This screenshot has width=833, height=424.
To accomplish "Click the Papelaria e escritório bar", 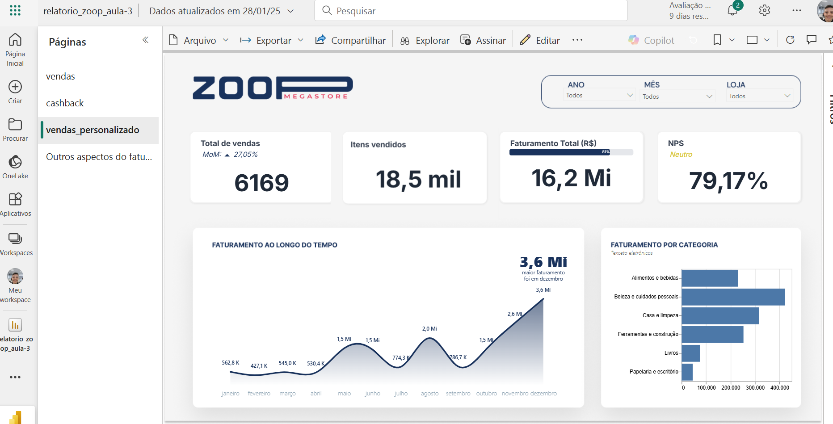I will click(687, 372).
